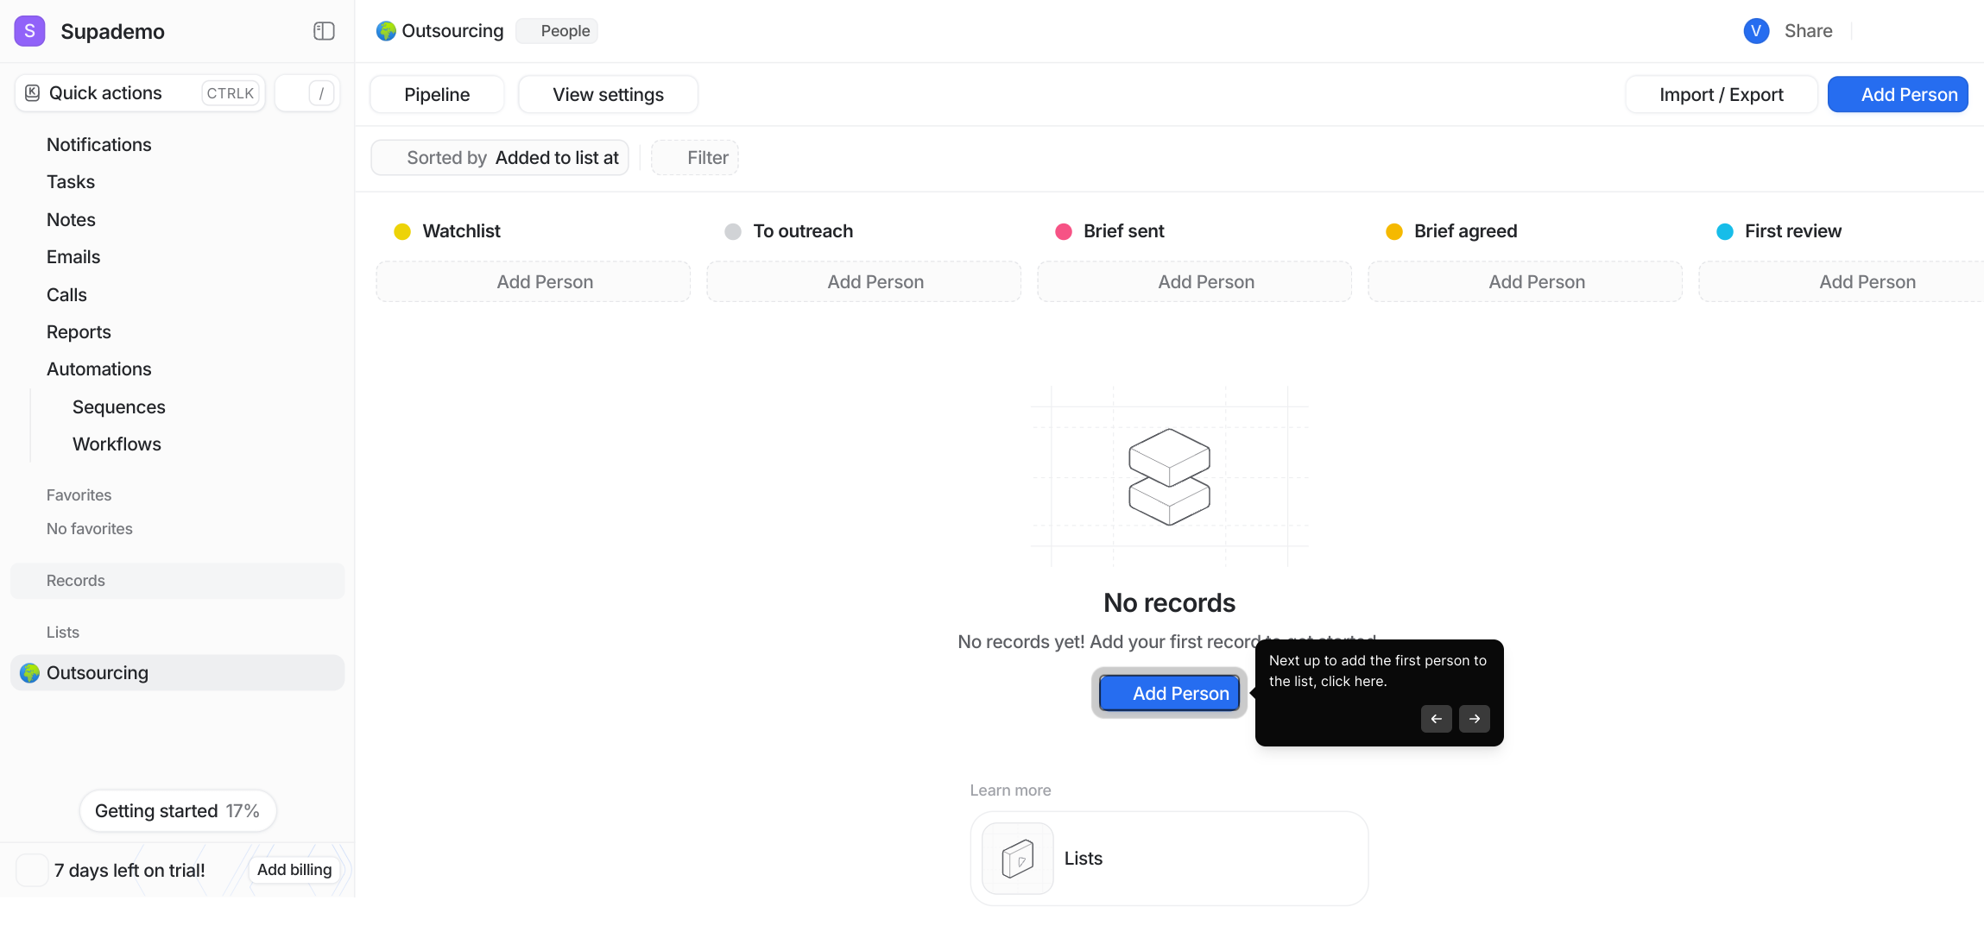The width and height of the screenshot is (1984, 932).
Task: Click Share in the top bar
Action: tap(1808, 31)
